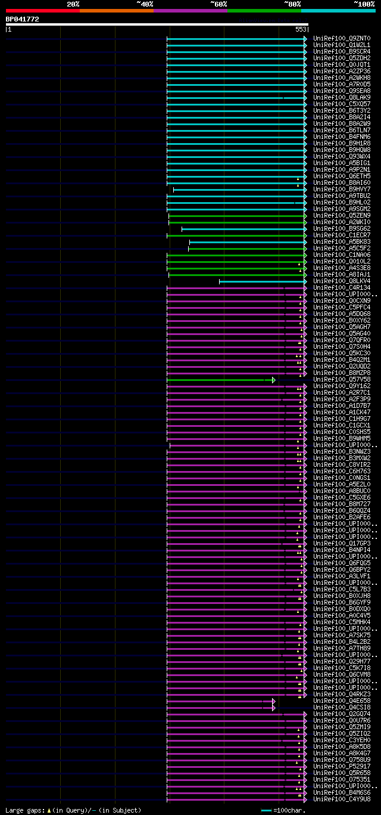Viewport: 381px width, 815px height.
Task: Select the UniRef100_A7TH89 label
Action: pos(342,649)
